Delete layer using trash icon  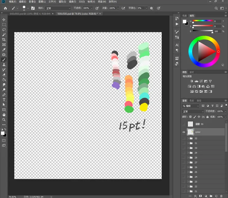tap(221, 196)
